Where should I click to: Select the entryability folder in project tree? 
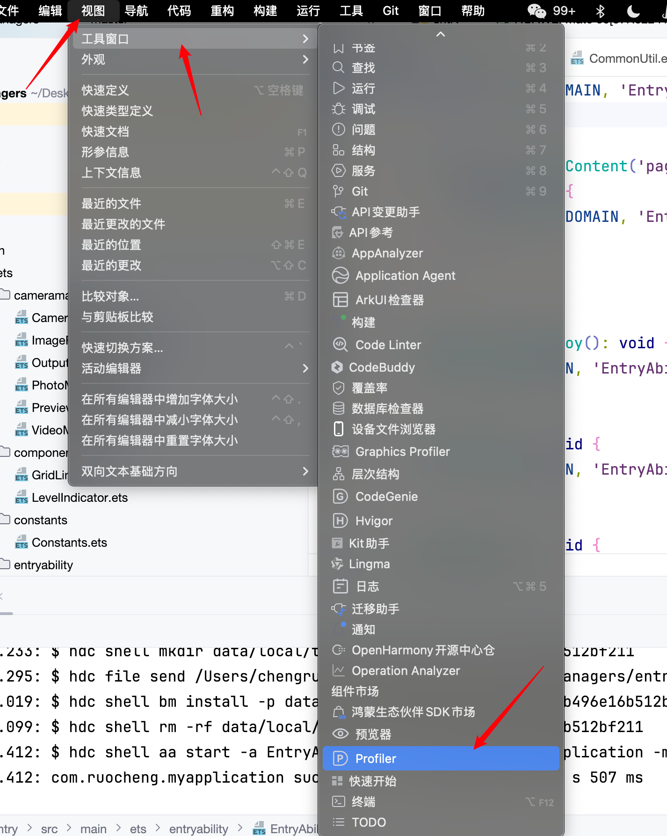(x=43, y=565)
